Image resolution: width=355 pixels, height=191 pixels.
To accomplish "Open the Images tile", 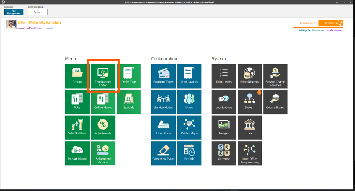I will [x=224, y=128].
